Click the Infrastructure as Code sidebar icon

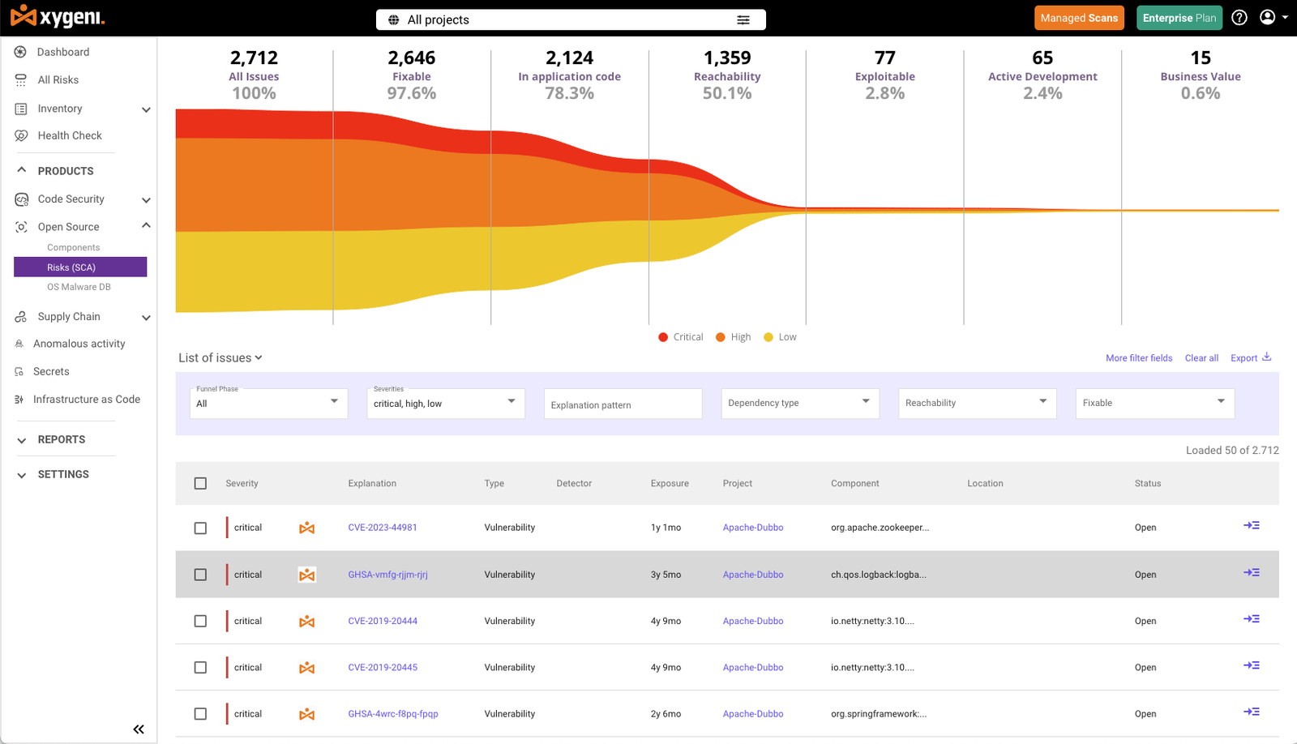(19, 400)
